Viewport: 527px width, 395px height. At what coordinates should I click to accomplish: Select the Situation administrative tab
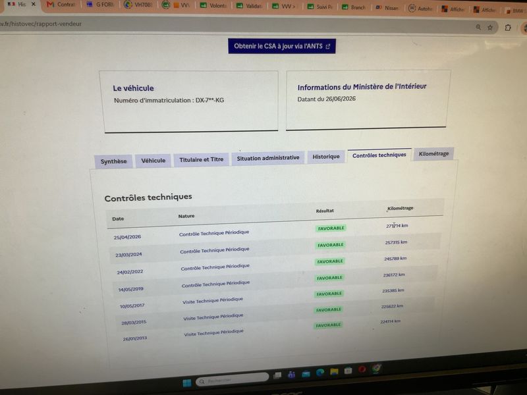268,158
